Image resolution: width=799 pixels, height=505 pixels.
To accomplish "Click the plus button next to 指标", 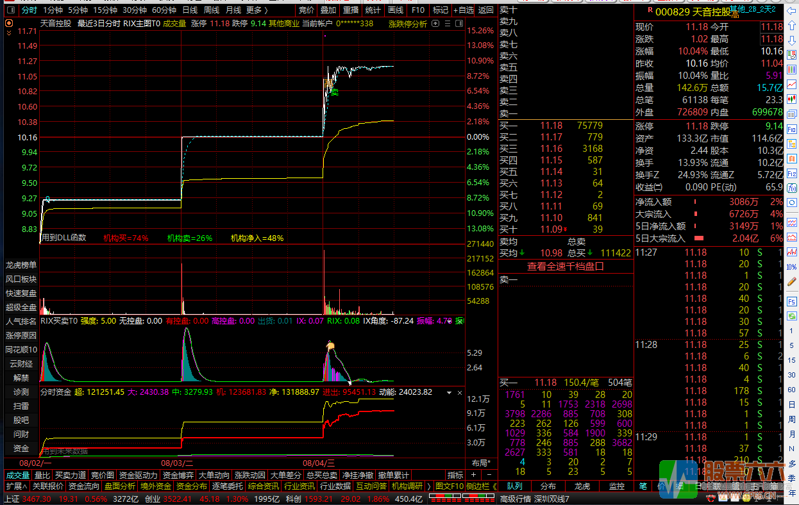I will (x=473, y=476).
